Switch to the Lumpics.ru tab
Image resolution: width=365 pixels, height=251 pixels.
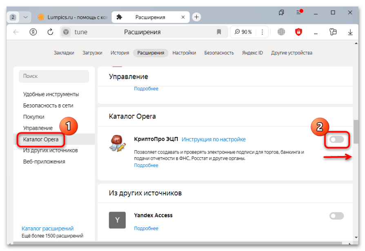[x=72, y=17]
